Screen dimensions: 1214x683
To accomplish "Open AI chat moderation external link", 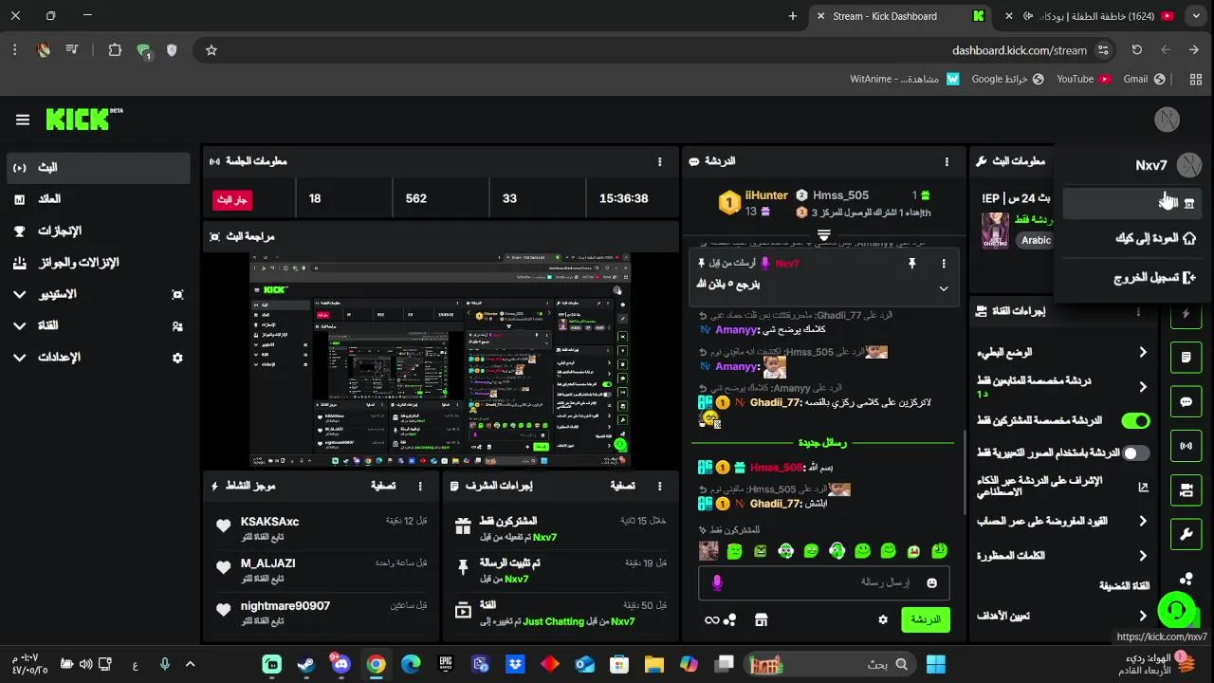I will coord(1143,487).
